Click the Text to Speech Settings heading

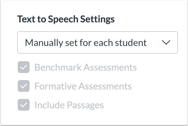pos(66,19)
